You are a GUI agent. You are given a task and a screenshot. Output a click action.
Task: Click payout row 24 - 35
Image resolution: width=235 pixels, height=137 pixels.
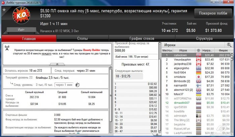(136, 128)
